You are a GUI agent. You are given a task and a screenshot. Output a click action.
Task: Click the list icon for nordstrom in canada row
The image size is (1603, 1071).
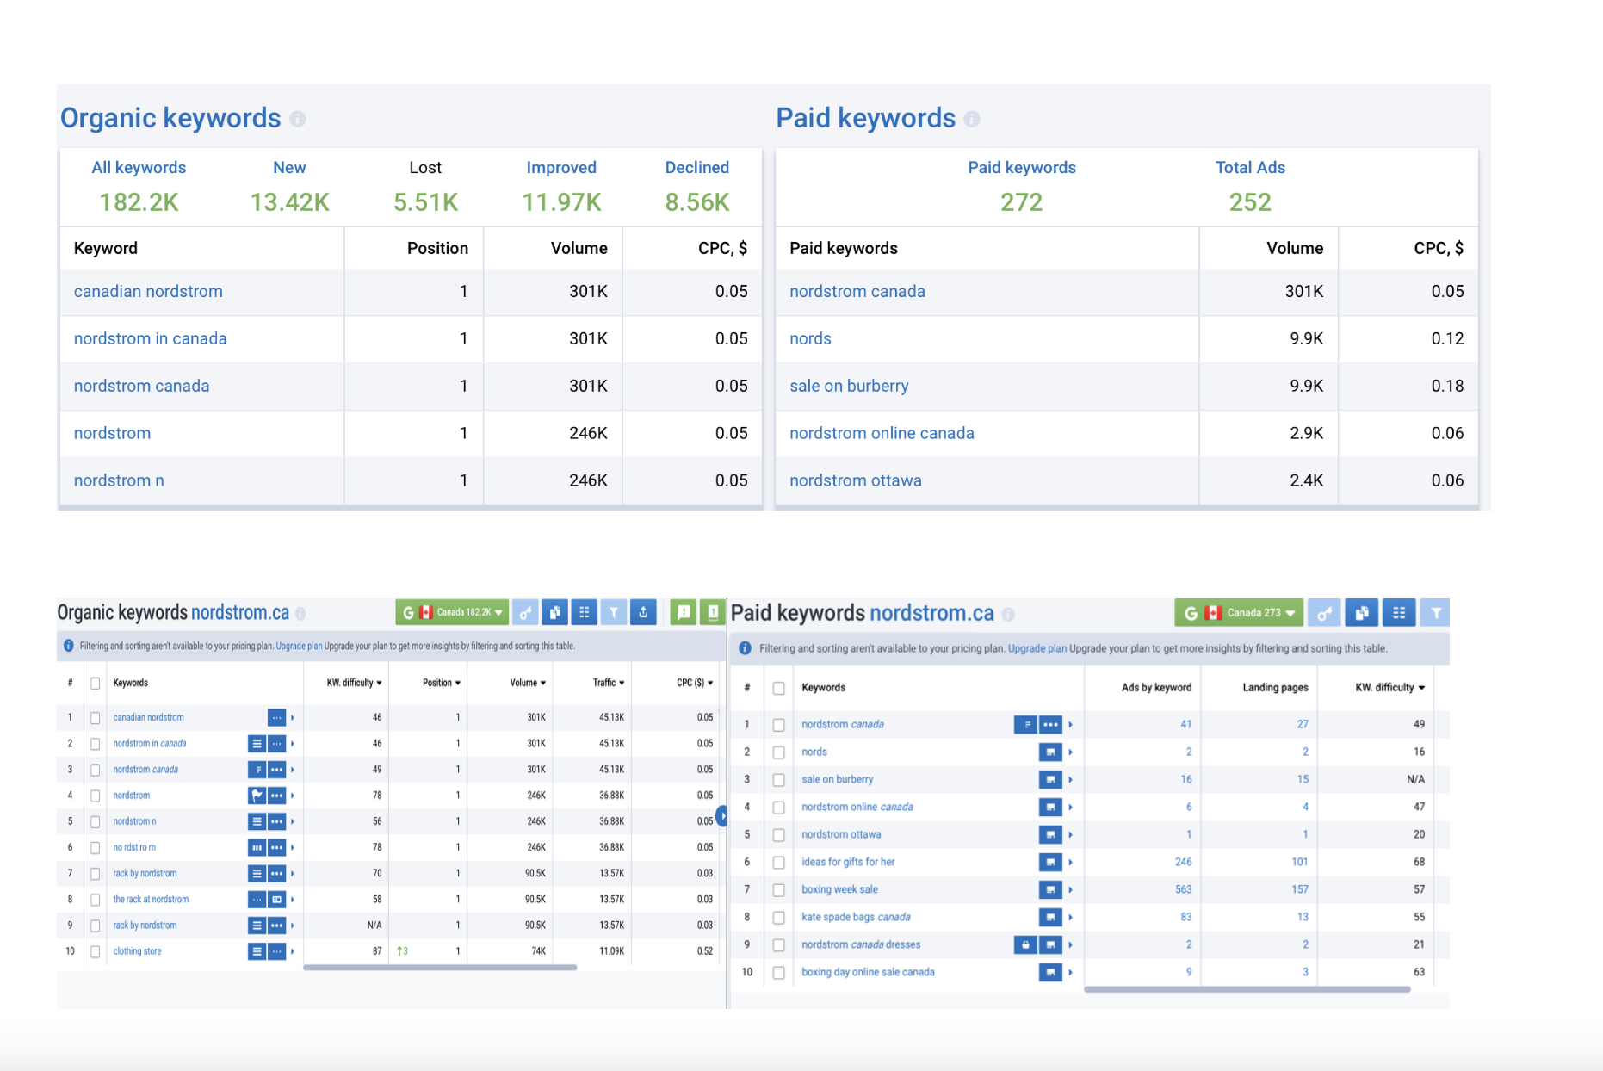pyautogui.click(x=257, y=743)
